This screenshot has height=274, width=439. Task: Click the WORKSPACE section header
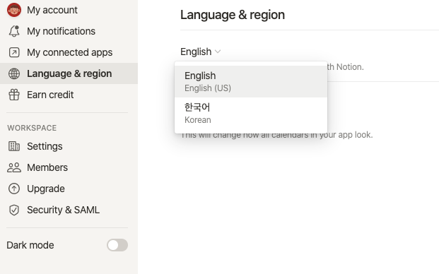pos(32,128)
